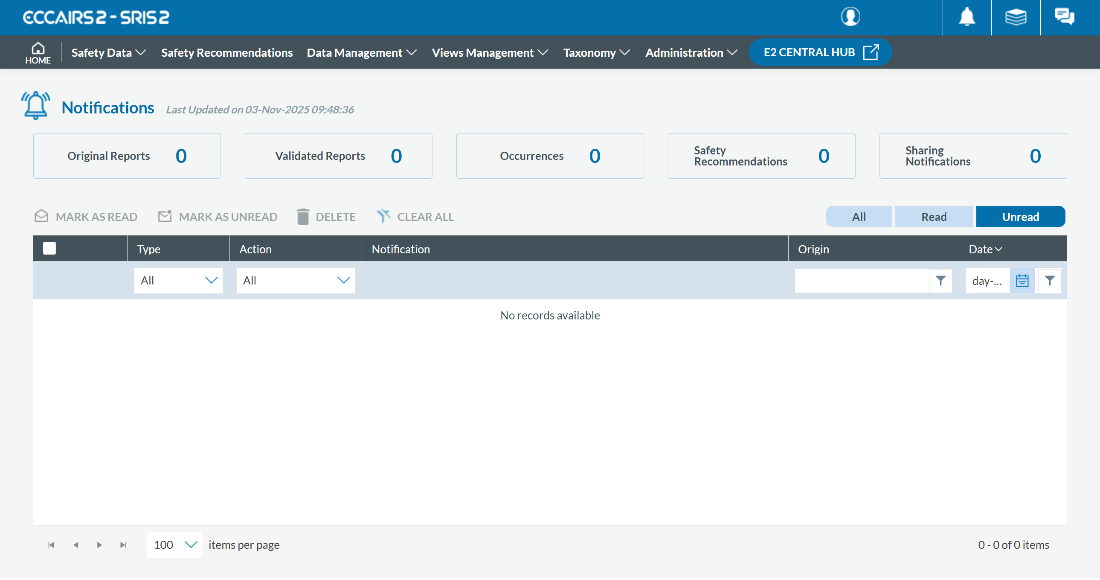Check the select-all checkbox in table header

pos(49,248)
